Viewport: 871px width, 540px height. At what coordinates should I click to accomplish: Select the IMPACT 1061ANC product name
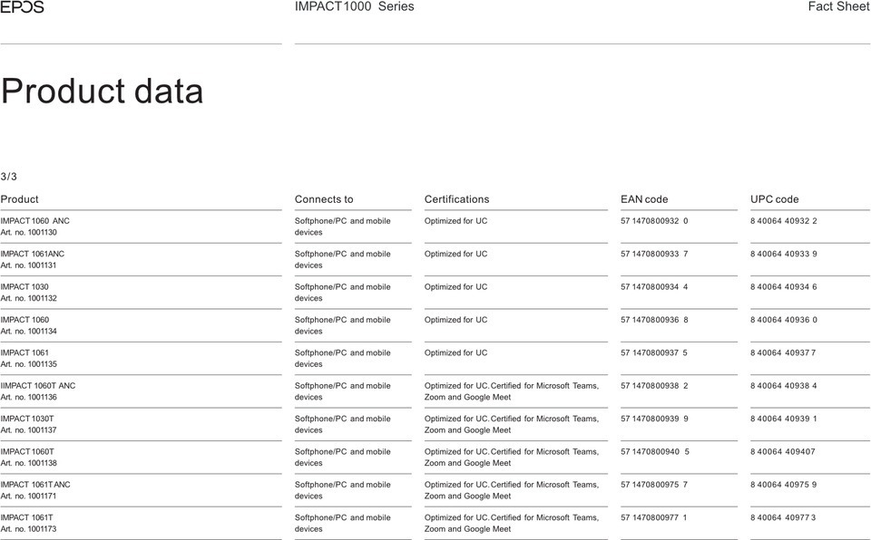click(x=33, y=254)
